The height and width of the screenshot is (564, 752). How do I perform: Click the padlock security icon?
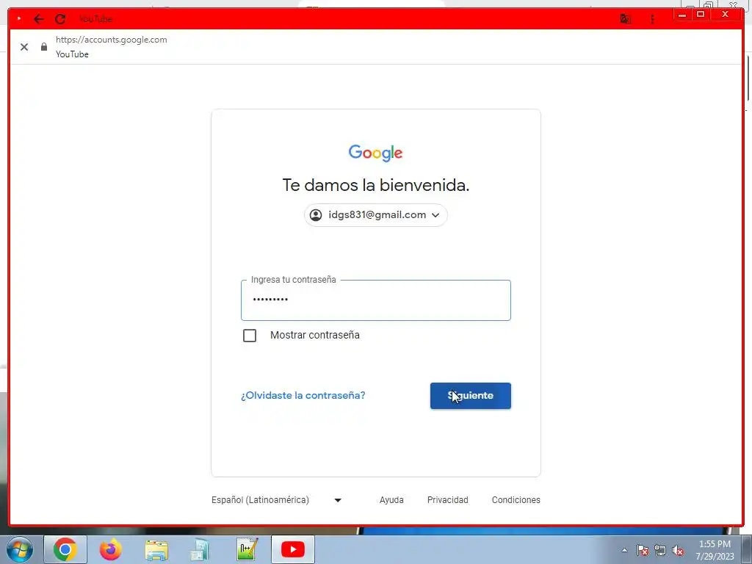click(x=44, y=46)
